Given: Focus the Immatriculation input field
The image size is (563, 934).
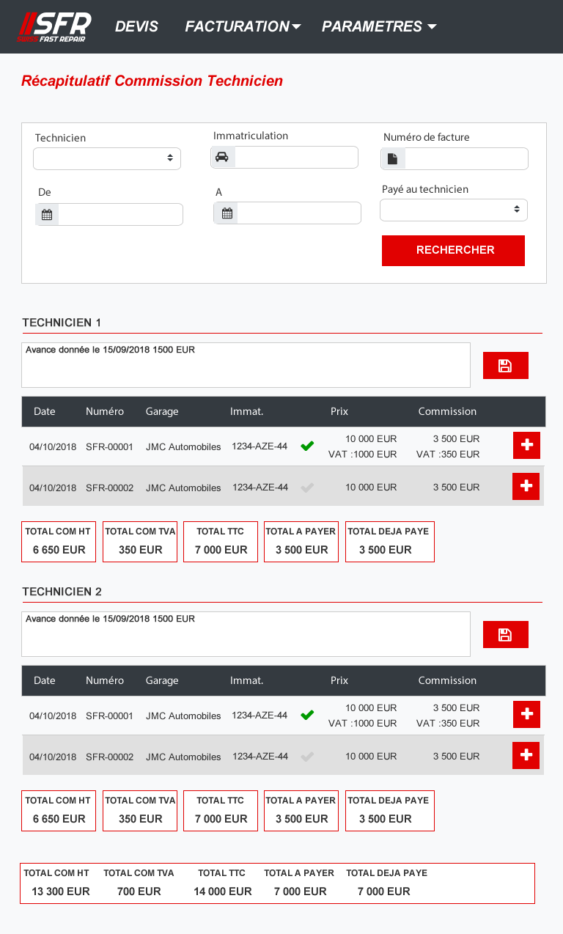Looking at the screenshot, I should (x=296, y=157).
